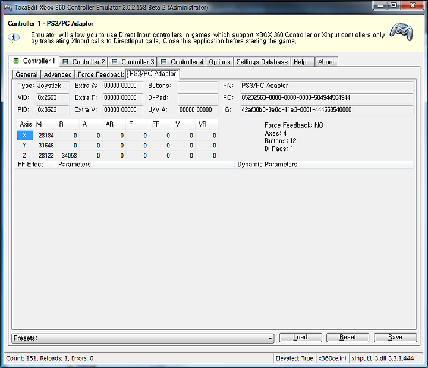Click the Extra F value field
Screen dimensions: 428x368
point(123,97)
